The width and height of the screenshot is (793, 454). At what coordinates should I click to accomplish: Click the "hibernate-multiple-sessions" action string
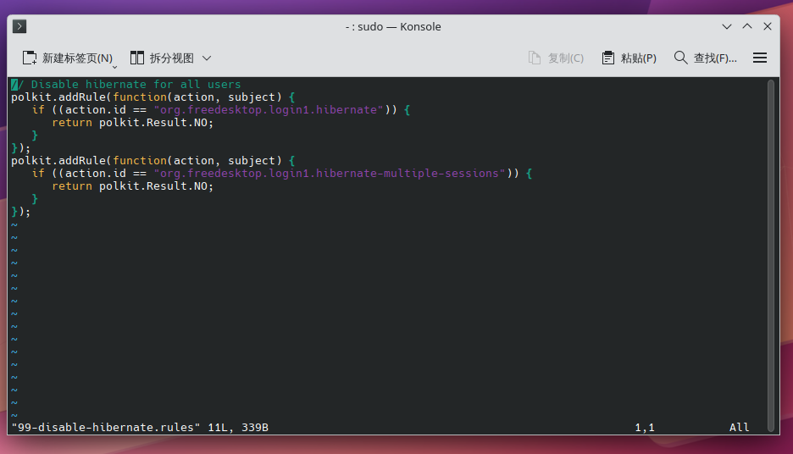330,174
